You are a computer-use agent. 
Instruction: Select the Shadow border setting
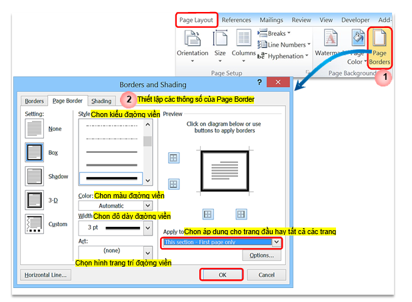point(34,176)
